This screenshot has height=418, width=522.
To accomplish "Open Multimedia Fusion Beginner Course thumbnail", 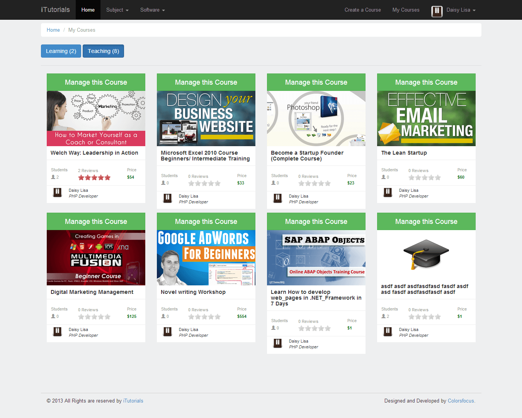I will click(x=96, y=258).
